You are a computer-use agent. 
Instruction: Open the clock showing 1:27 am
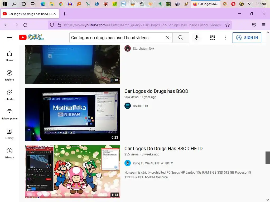point(261,4)
